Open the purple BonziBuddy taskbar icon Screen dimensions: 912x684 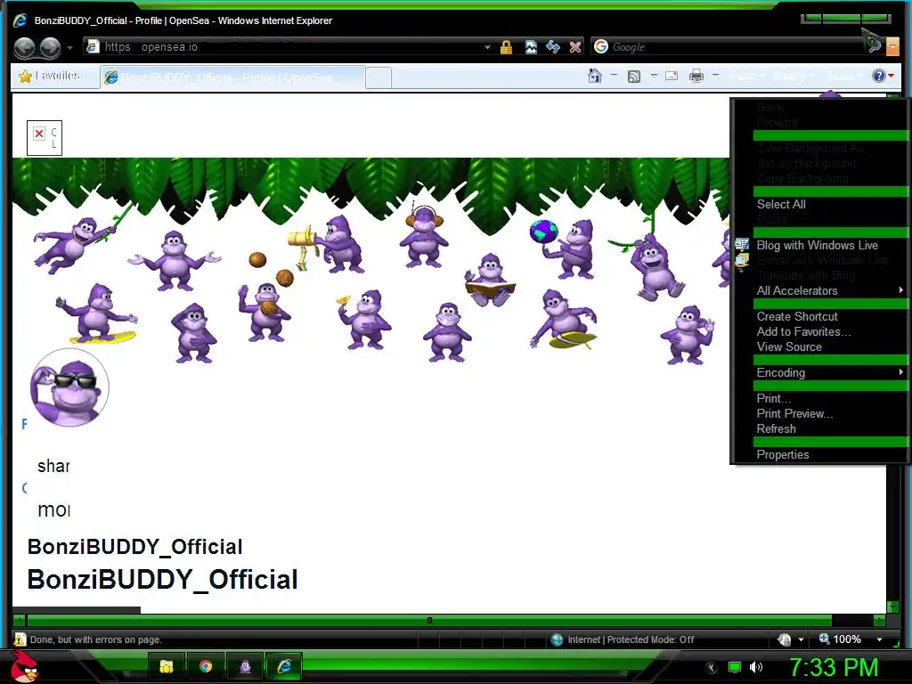click(x=245, y=666)
